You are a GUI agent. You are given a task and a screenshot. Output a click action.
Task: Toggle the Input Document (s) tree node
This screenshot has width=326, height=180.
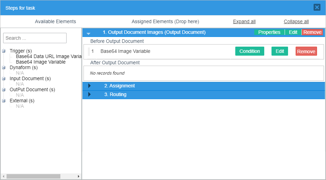4,79
